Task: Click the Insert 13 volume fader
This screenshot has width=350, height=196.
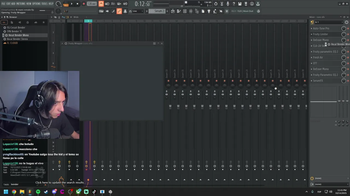Action: point(170,107)
